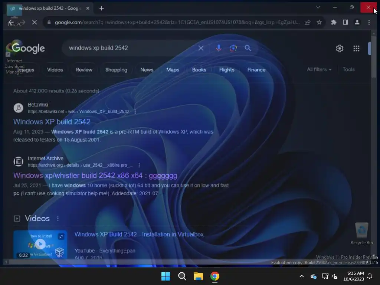Open Chrome's three-dot menu
This screenshot has width=380, height=285.
[x=369, y=22]
